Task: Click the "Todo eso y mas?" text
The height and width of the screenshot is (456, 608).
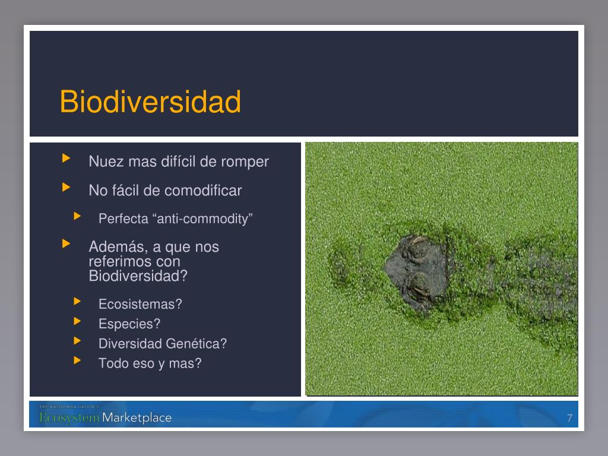Action: coord(150,363)
